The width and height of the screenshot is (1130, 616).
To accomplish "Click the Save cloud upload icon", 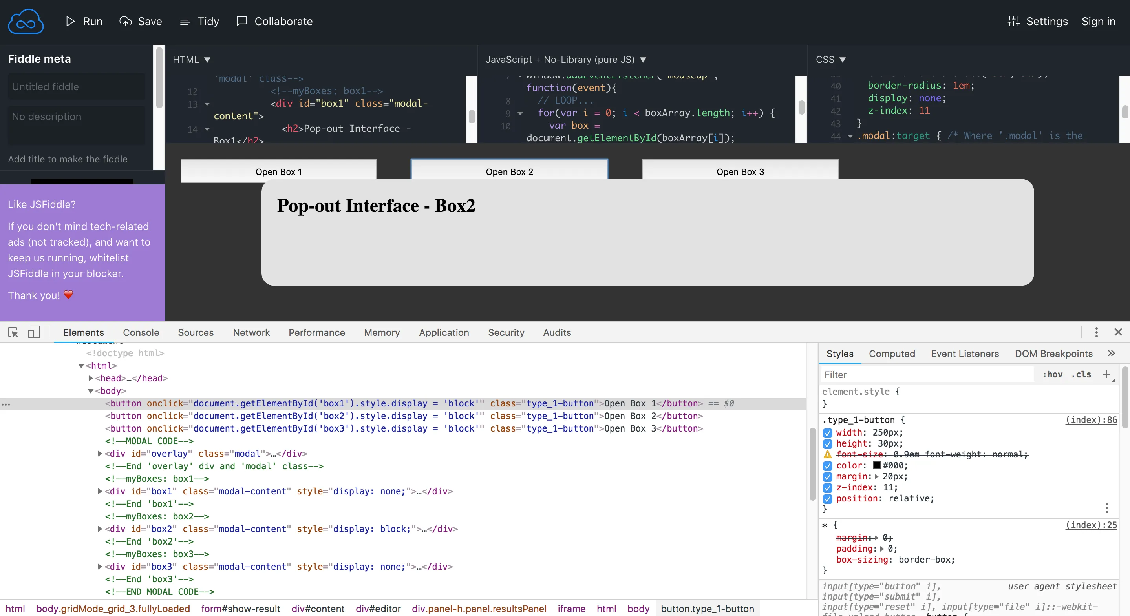I will click(126, 21).
